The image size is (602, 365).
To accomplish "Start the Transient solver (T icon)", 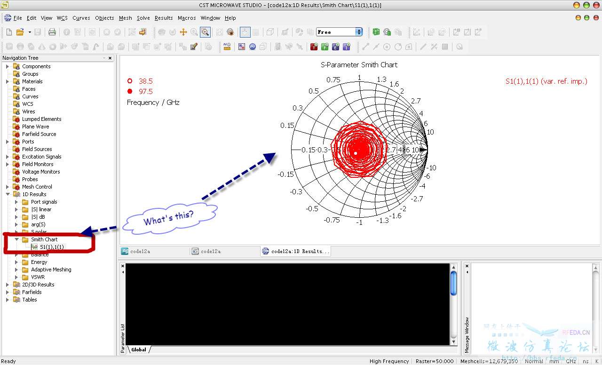I will [314, 47].
